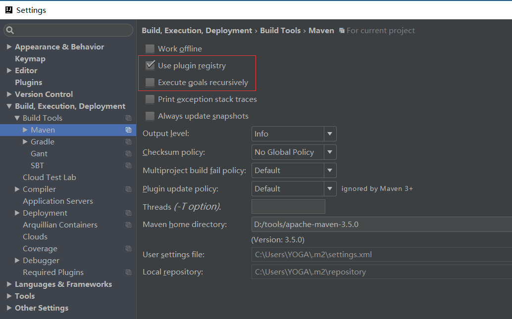Click the project icon next to Compiler

click(128, 189)
